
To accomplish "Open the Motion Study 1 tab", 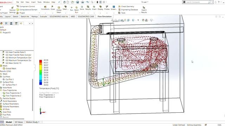I will pyautogui.click(x=32, y=122).
